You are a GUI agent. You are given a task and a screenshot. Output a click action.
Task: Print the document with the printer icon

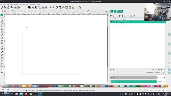[11, 7]
